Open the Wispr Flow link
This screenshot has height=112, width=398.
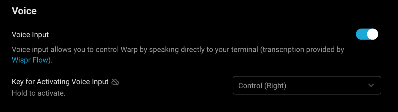pyautogui.click(x=30, y=60)
